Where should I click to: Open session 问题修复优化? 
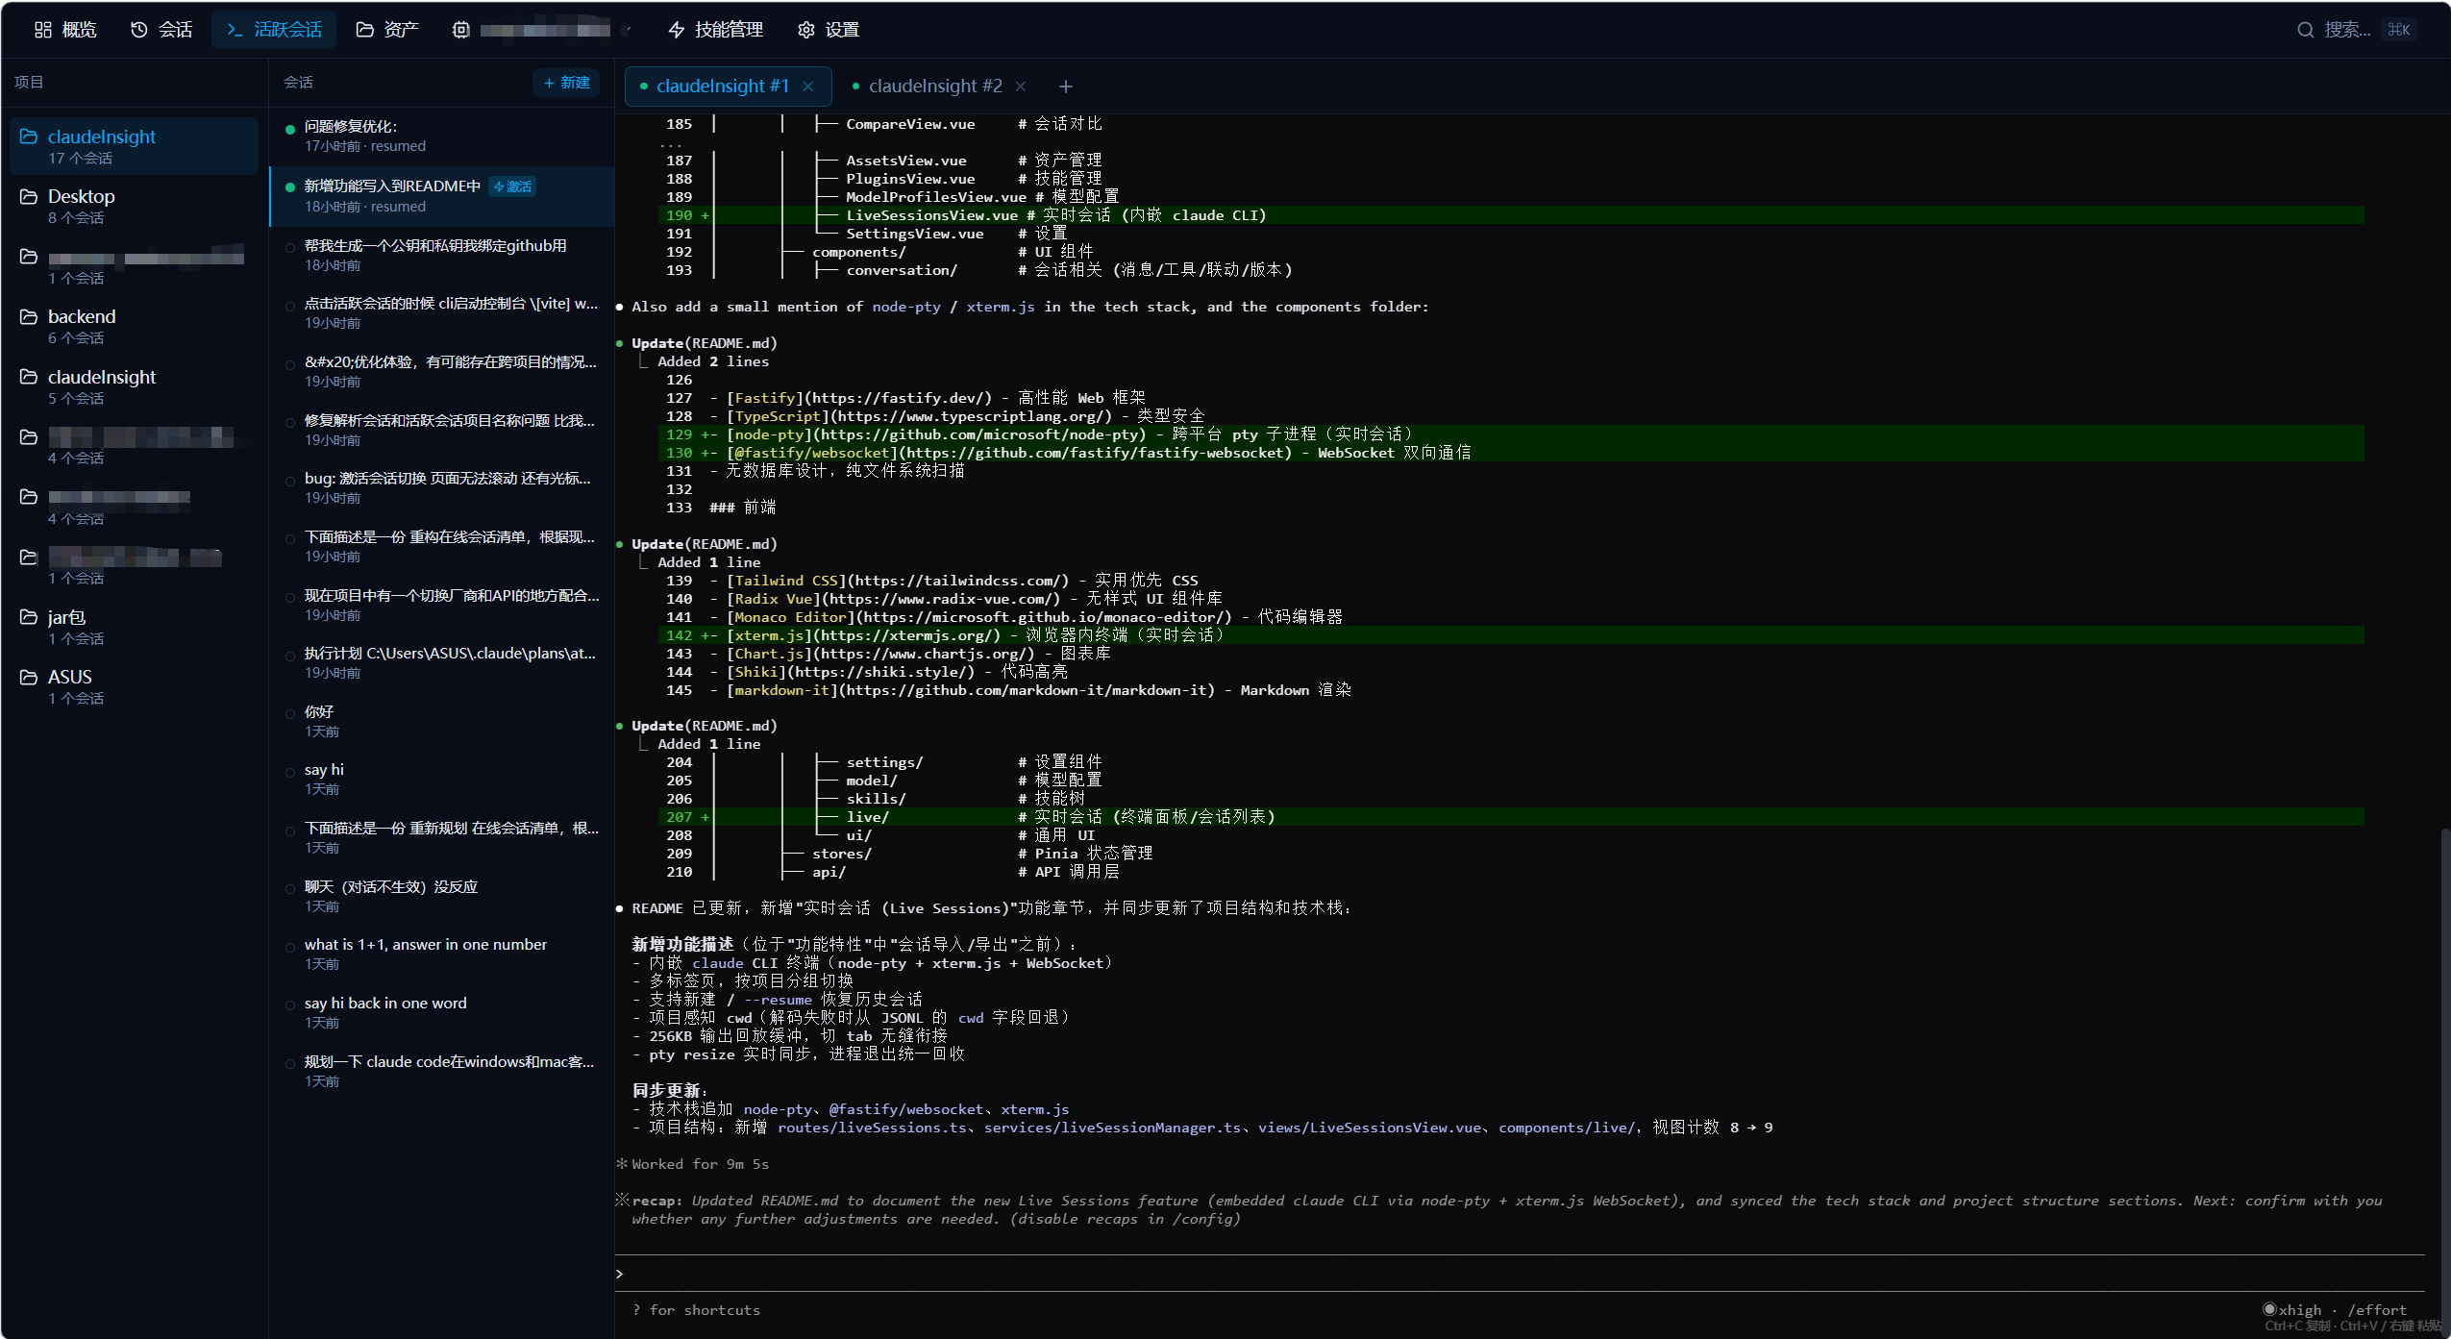coord(442,136)
